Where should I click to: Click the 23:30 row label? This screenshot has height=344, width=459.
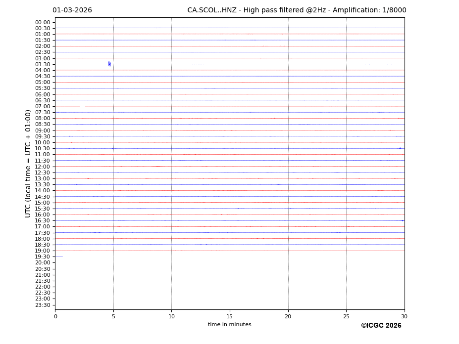click(43, 305)
